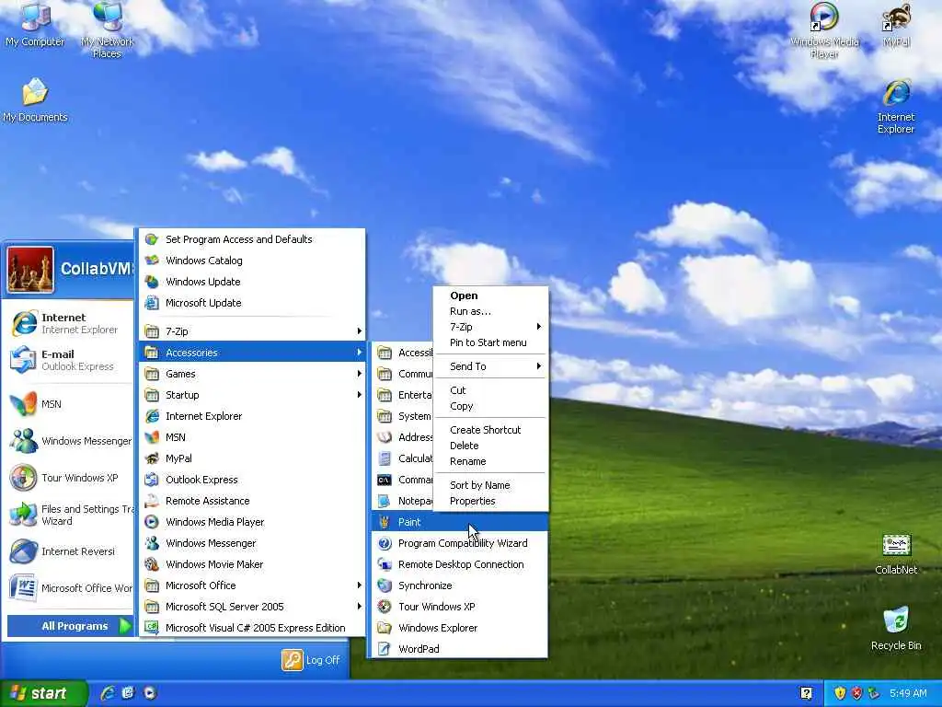Image resolution: width=942 pixels, height=707 pixels.
Task: Expand the Accessories submenu arrow
Action: (x=360, y=353)
